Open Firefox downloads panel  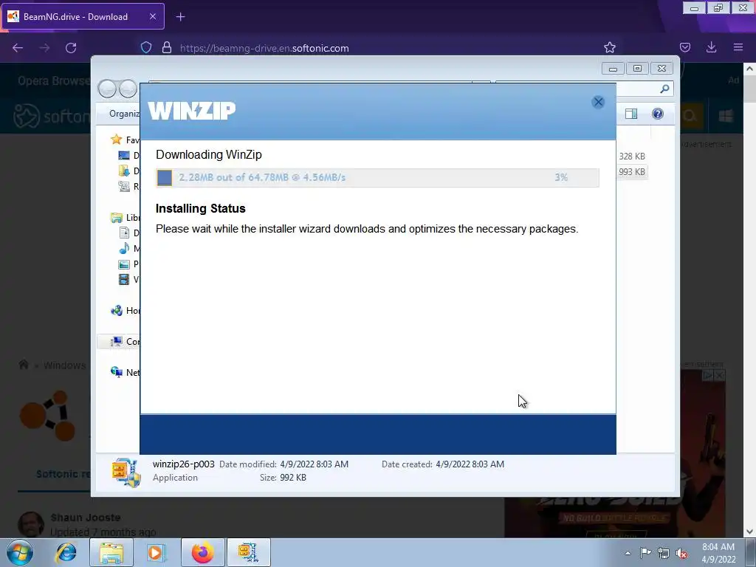click(x=711, y=47)
